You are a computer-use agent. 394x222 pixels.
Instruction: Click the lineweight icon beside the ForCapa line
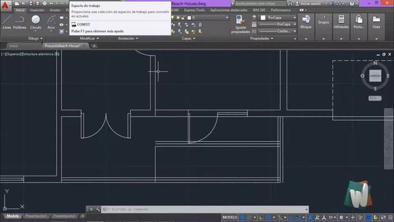click(x=254, y=25)
